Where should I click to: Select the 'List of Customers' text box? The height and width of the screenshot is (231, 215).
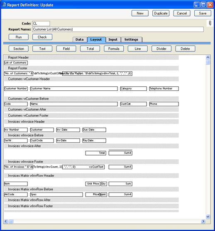coord(16,63)
